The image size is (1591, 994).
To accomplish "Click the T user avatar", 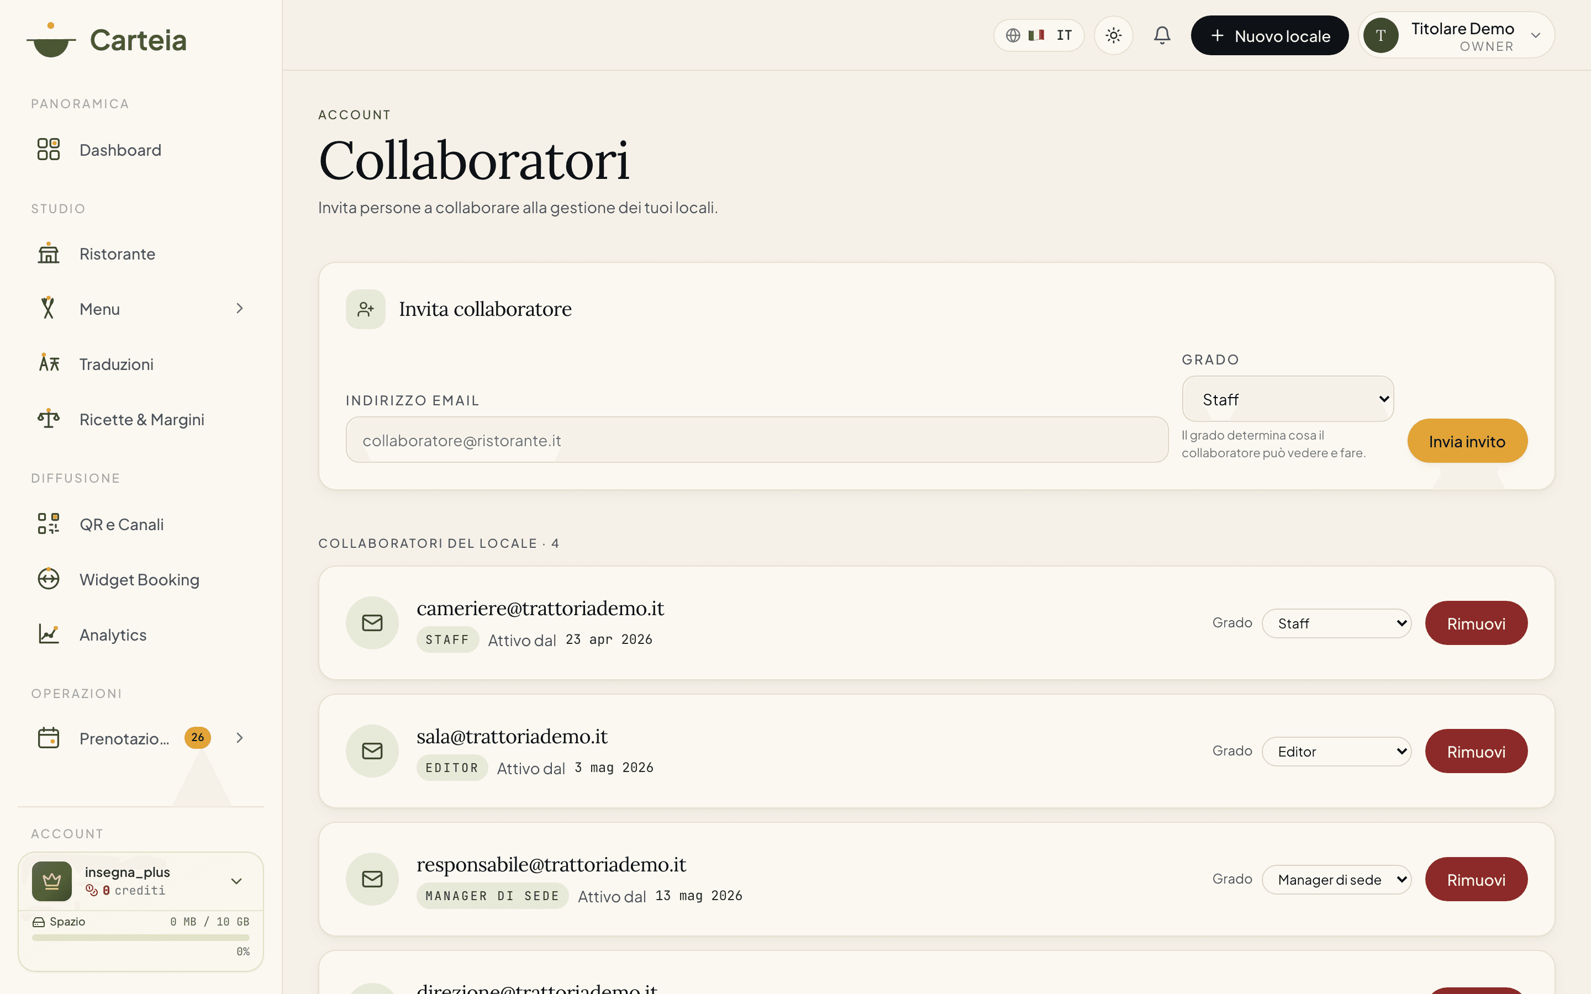I will coord(1381,35).
